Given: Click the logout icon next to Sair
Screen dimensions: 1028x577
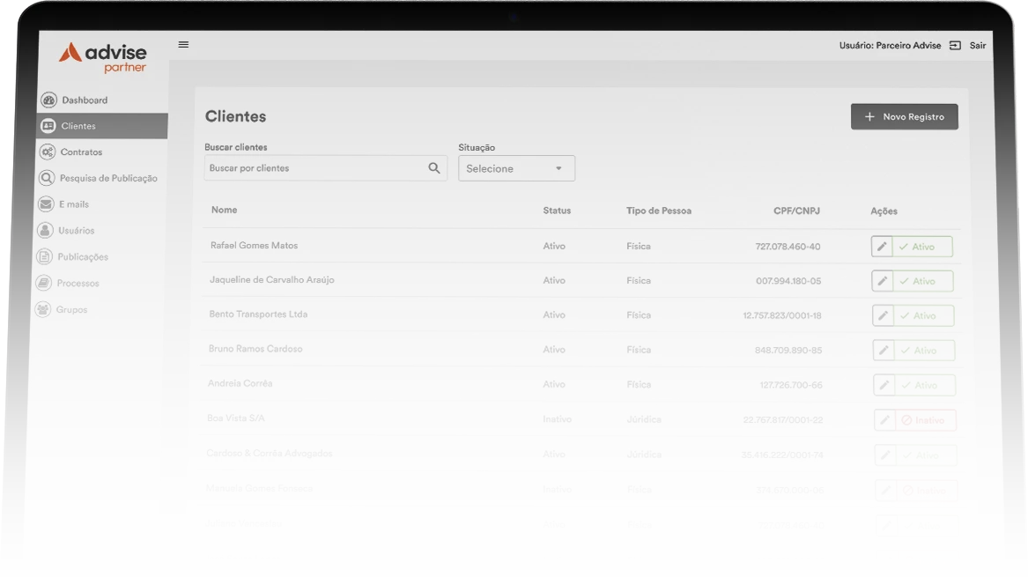Looking at the screenshot, I should [955, 46].
